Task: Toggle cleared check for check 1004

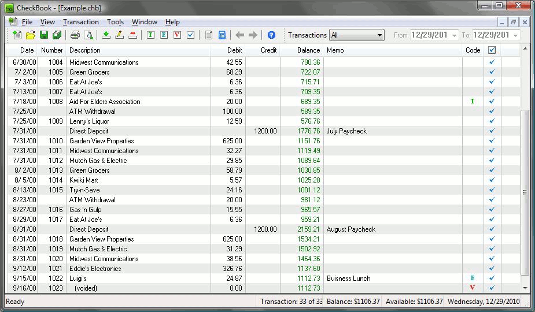Action: point(492,62)
